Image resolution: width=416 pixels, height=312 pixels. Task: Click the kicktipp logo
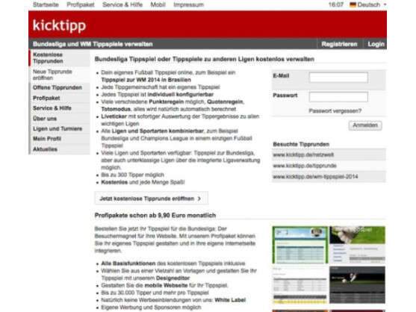(x=59, y=25)
